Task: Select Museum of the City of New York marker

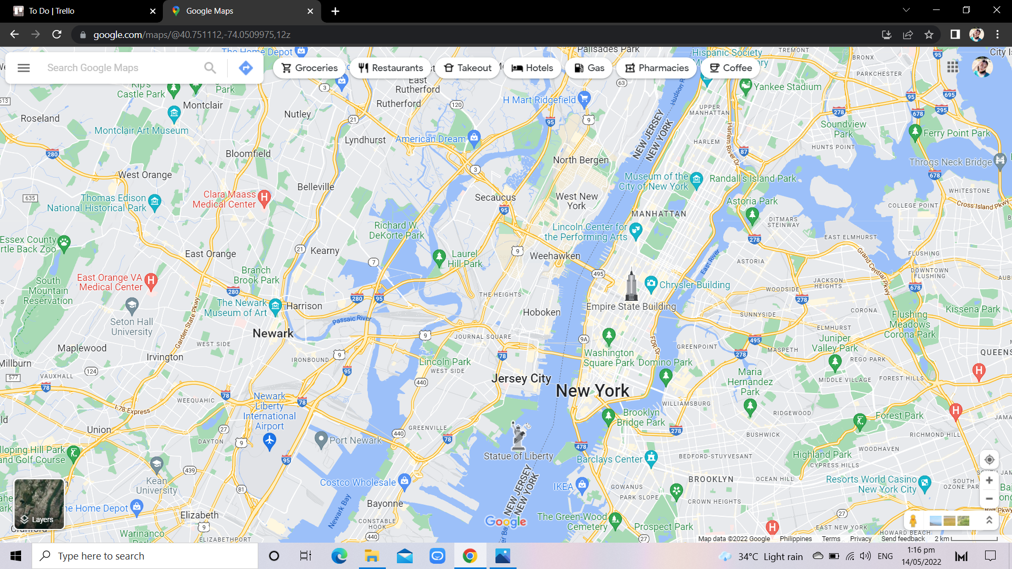Action: pos(696,180)
